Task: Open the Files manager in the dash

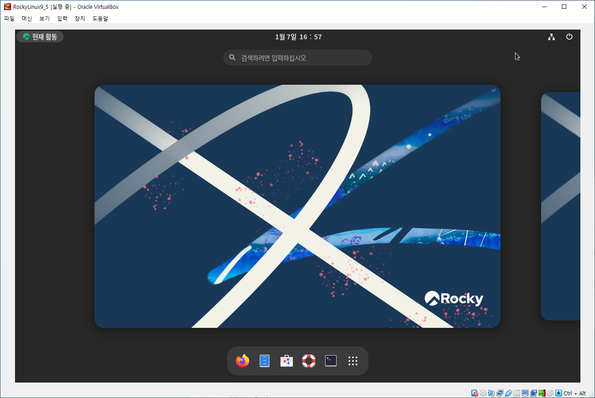Action: pyautogui.click(x=265, y=361)
